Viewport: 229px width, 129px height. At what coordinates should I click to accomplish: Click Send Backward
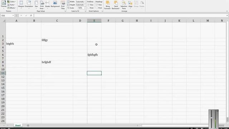[116, 5]
